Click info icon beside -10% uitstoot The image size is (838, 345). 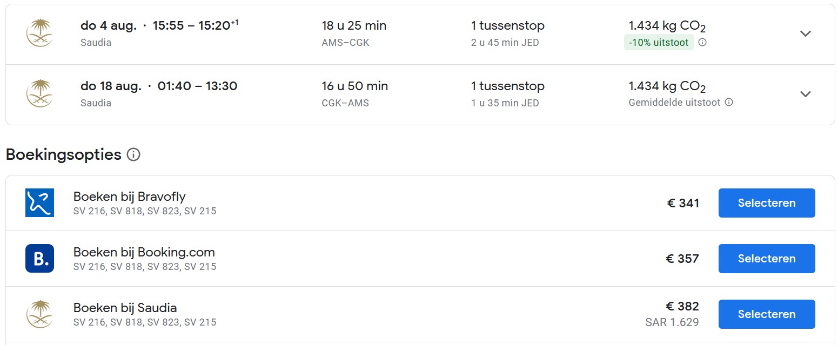(702, 42)
